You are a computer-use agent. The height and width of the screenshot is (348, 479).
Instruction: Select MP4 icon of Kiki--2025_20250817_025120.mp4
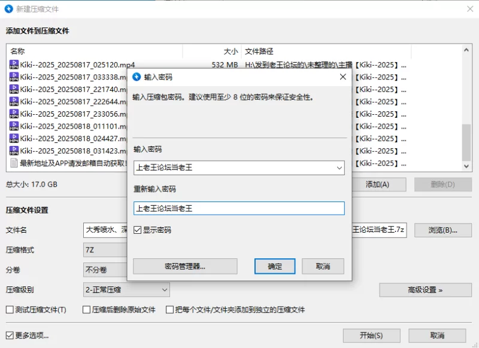[x=14, y=65]
